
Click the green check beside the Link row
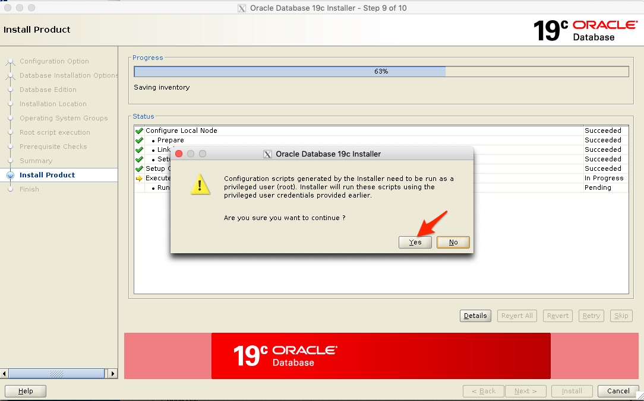139,149
